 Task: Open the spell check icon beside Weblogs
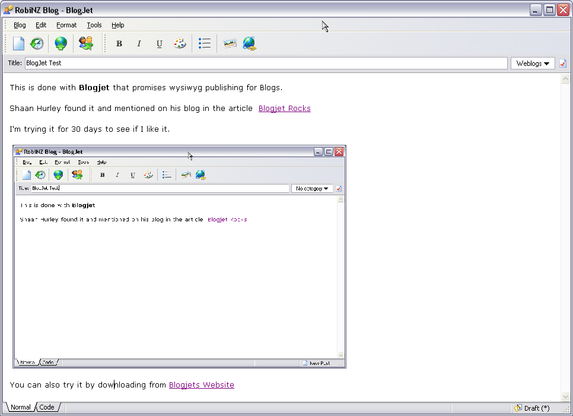562,63
